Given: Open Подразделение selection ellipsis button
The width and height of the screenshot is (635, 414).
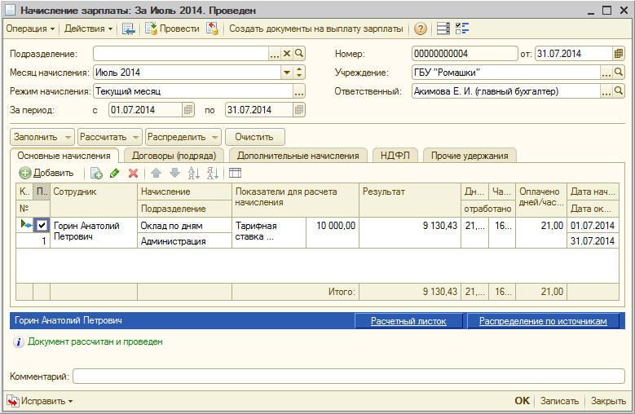Looking at the screenshot, I should click(x=275, y=54).
